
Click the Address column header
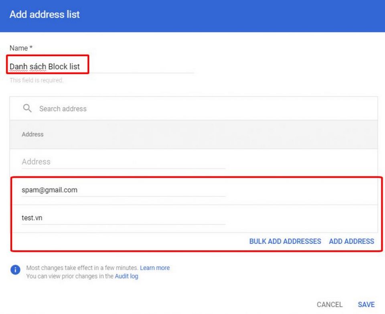click(32, 134)
